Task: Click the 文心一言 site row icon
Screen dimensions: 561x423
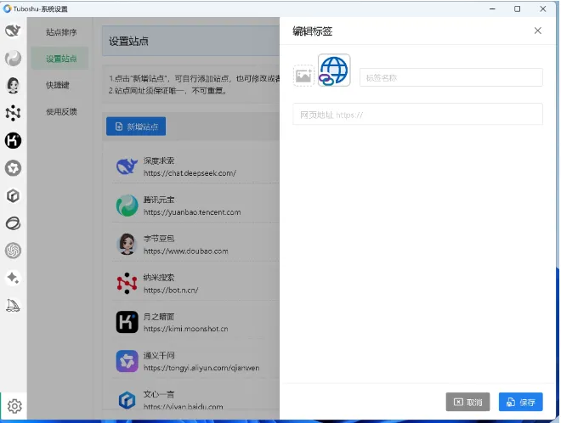Action: pos(127,400)
